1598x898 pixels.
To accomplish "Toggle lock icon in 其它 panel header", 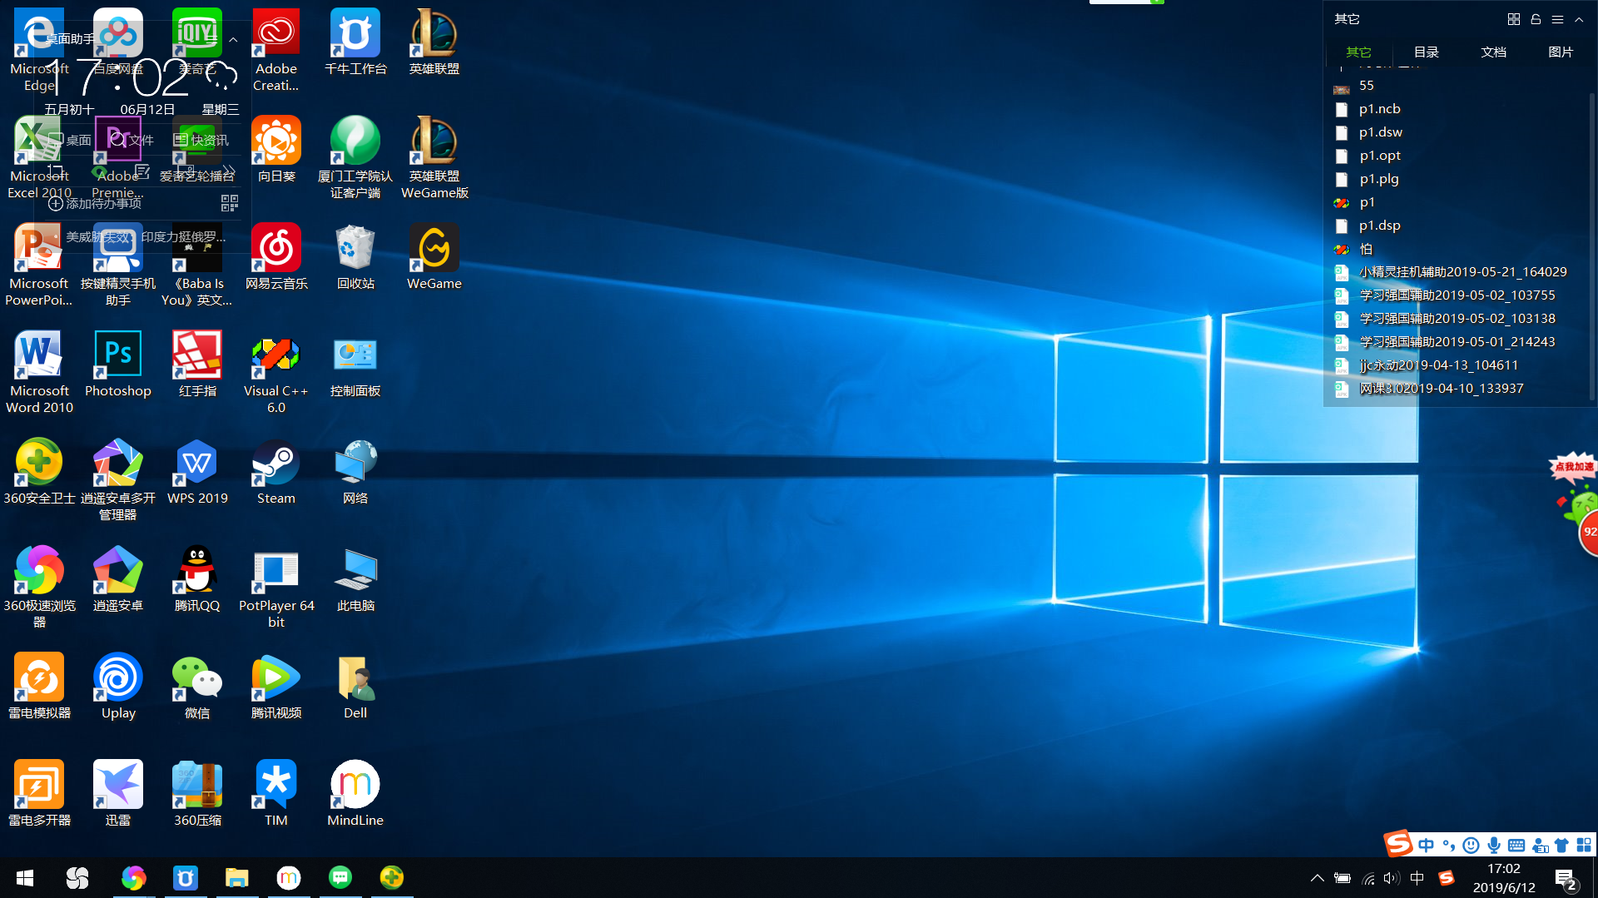I will click(1536, 19).
